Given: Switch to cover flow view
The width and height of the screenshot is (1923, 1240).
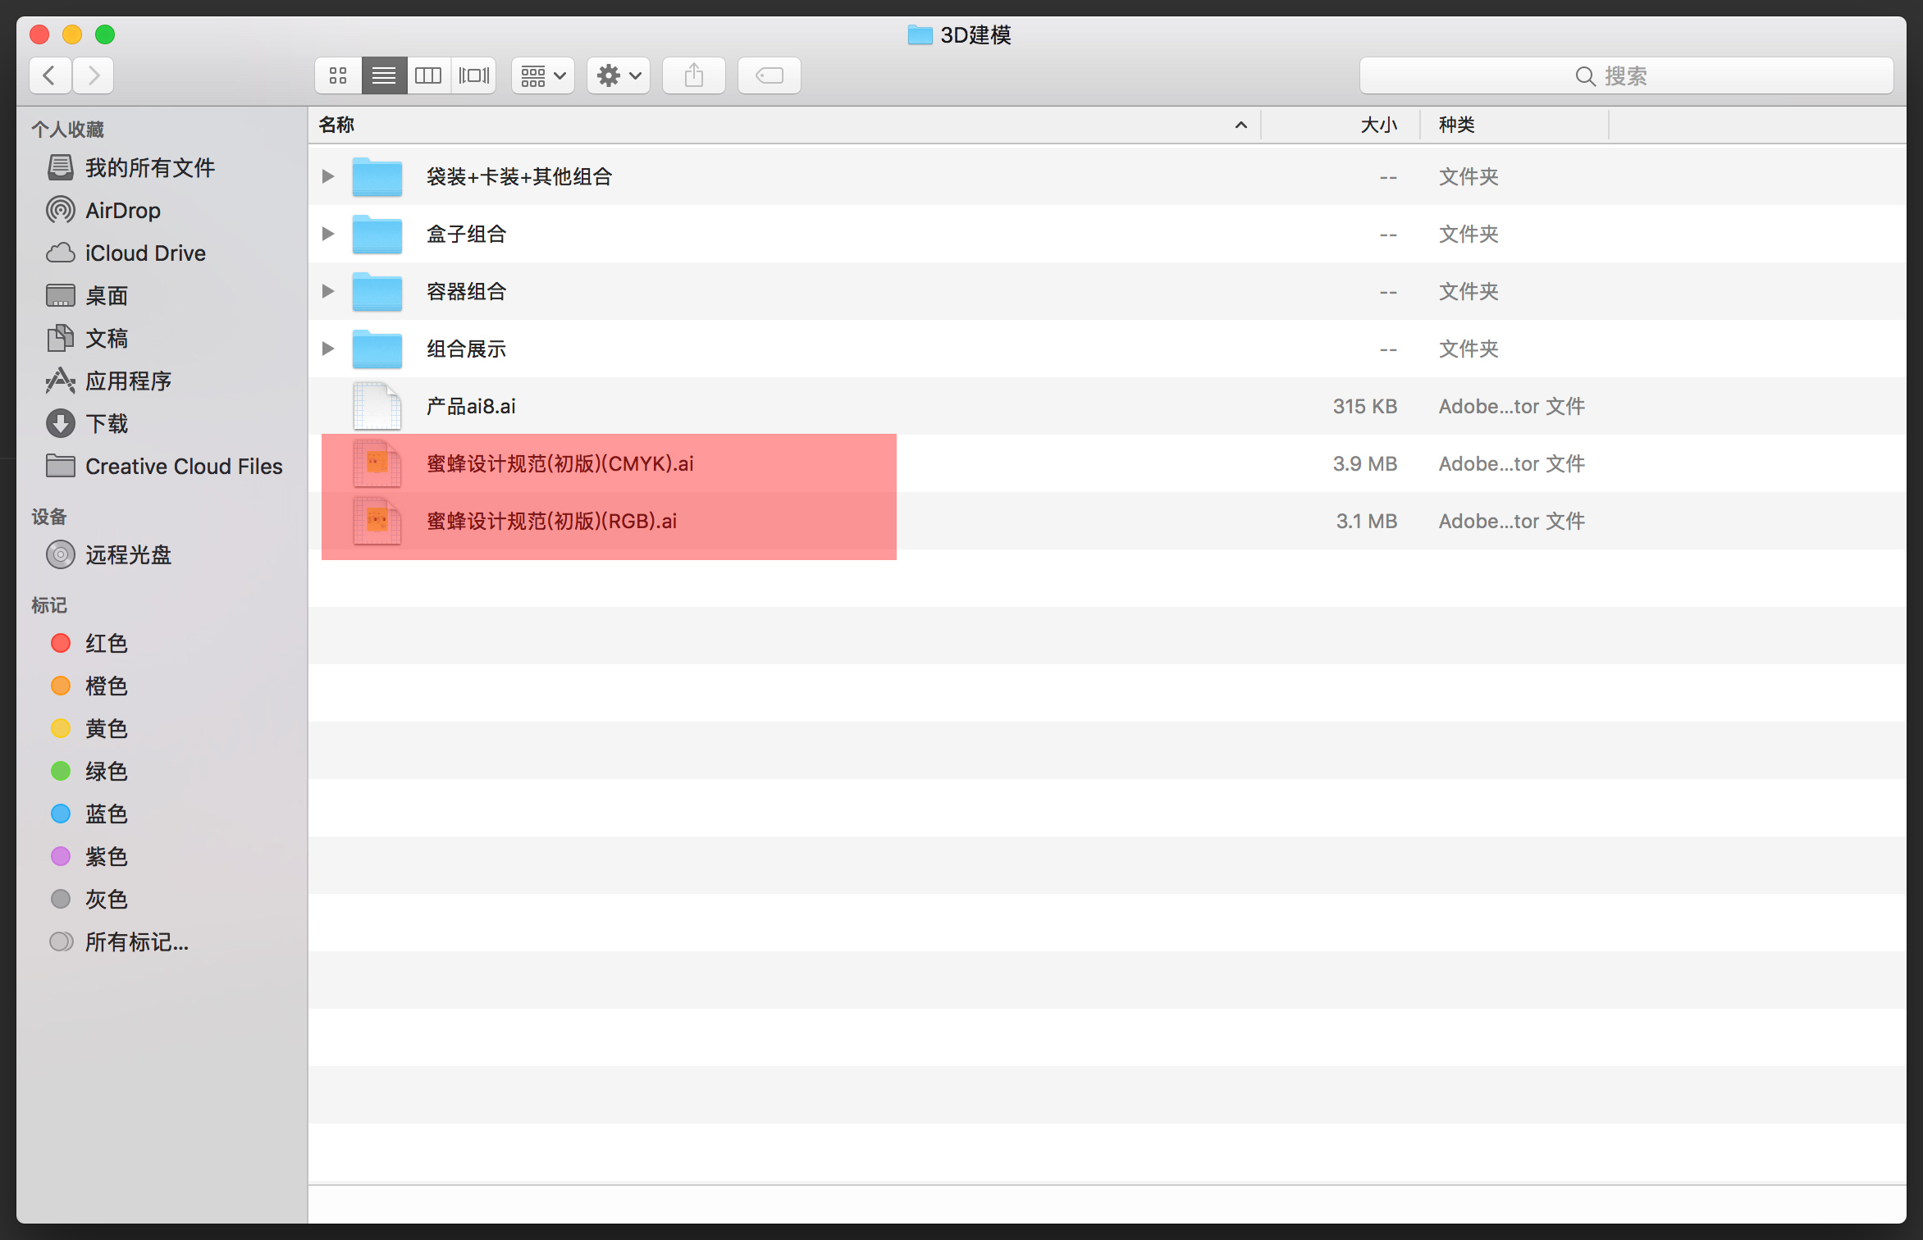Looking at the screenshot, I should pos(473,75).
